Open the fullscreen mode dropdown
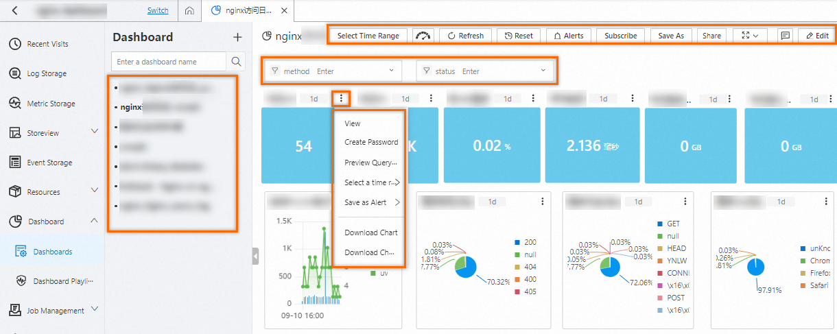 click(750, 36)
